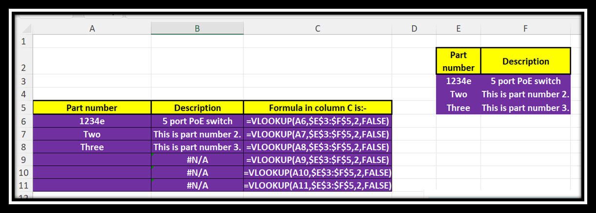
Task: Select row 9 header
Action: pos(23,160)
